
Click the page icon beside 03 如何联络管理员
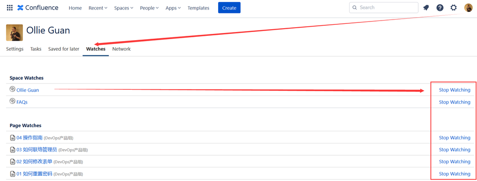(13, 149)
